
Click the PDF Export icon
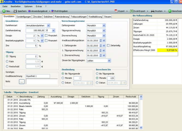(116, 11)
